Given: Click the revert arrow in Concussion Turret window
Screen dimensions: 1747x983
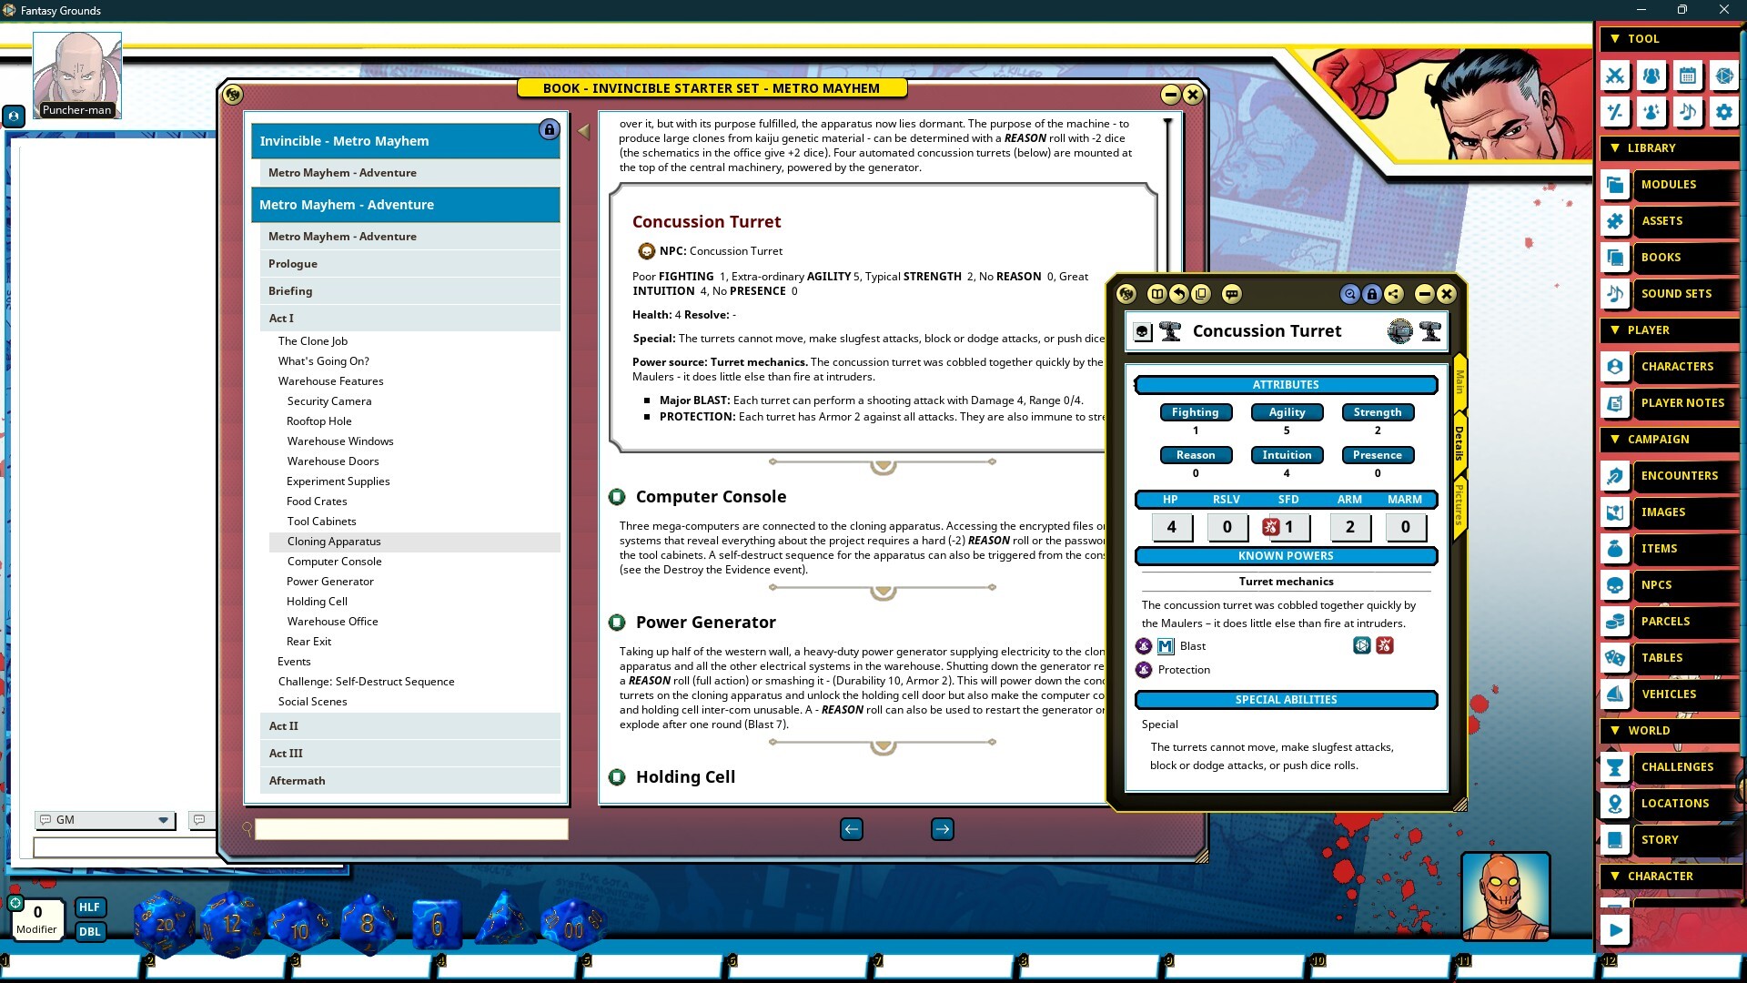Looking at the screenshot, I should coord(1178,294).
